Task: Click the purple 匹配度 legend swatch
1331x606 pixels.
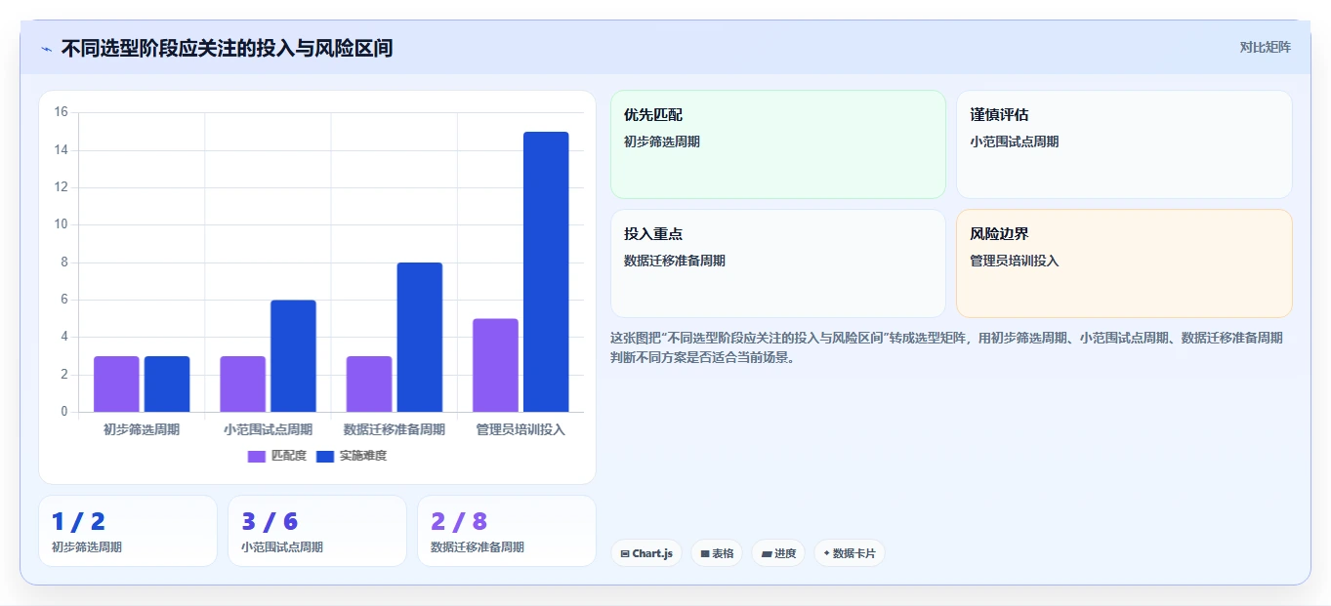Action: (x=257, y=457)
